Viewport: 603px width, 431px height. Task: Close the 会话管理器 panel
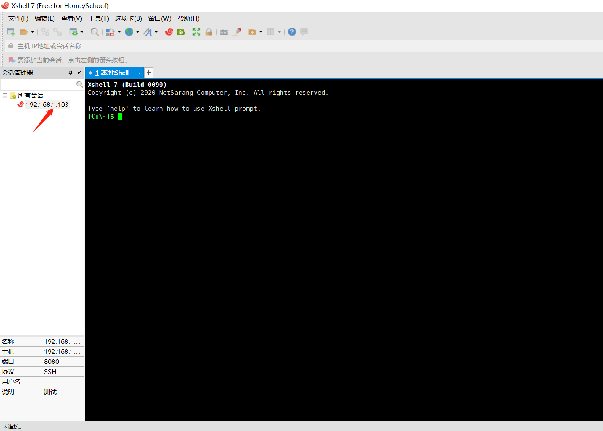point(79,73)
